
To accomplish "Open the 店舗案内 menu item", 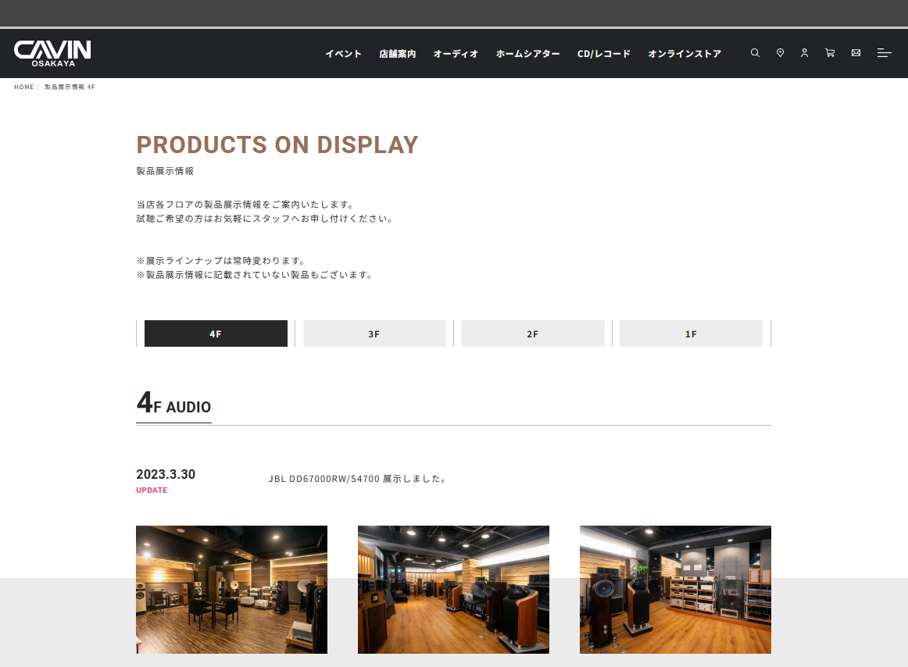I will tap(397, 54).
